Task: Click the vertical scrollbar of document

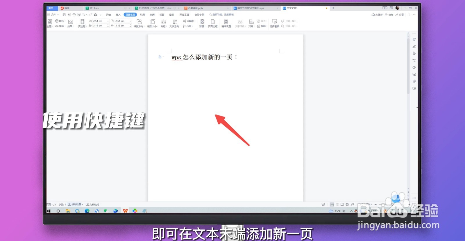Action: [408, 67]
